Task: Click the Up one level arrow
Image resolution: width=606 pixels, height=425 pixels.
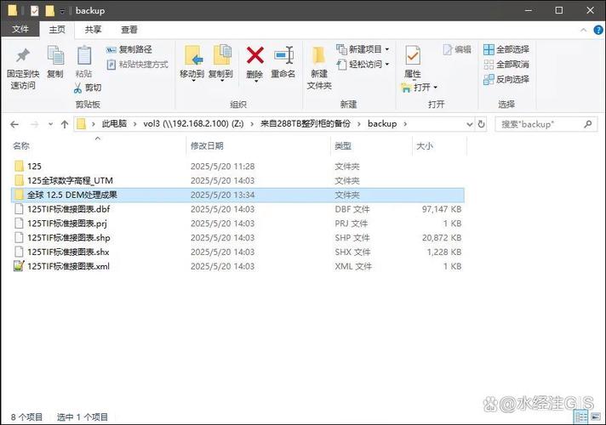Action: coord(65,124)
